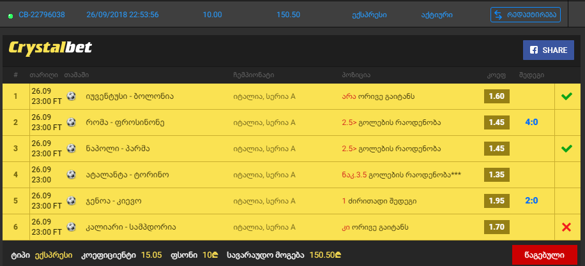Click match კალიარი - სამპდორია
585x266 pixels.
click(x=130, y=227)
